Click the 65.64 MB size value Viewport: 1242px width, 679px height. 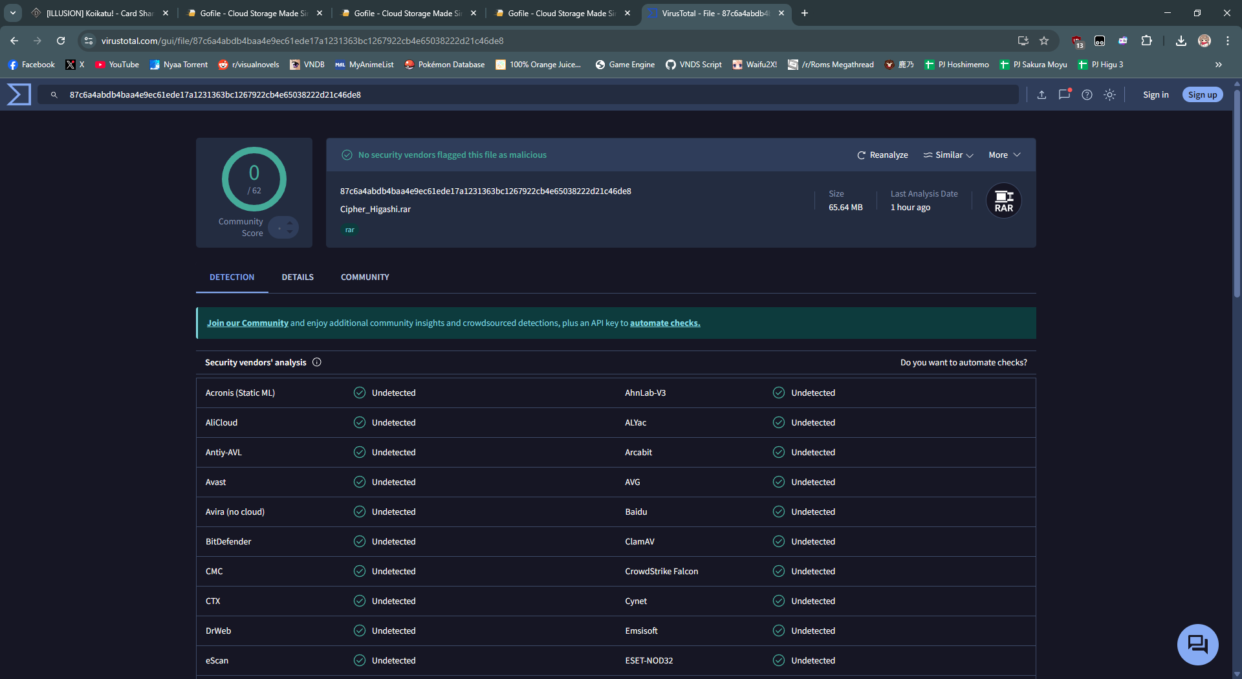point(845,207)
